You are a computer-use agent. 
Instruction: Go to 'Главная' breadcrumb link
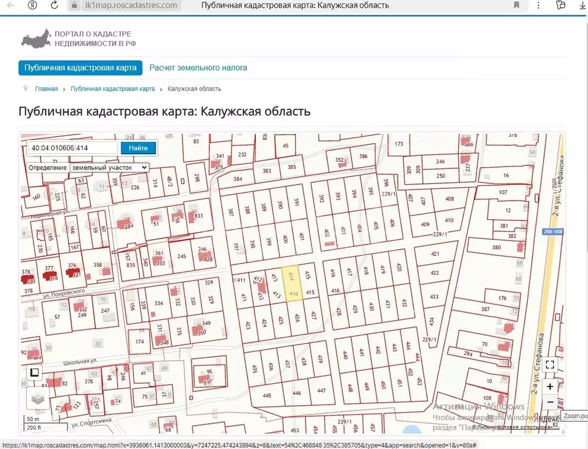point(46,89)
